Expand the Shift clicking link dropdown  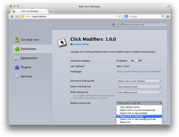(139, 92)
